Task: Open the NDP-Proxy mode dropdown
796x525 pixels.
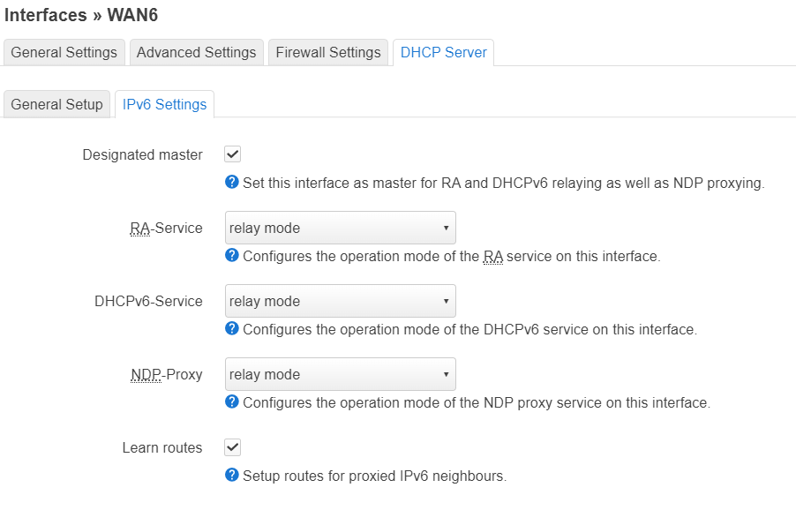Action: pos(340,374)
